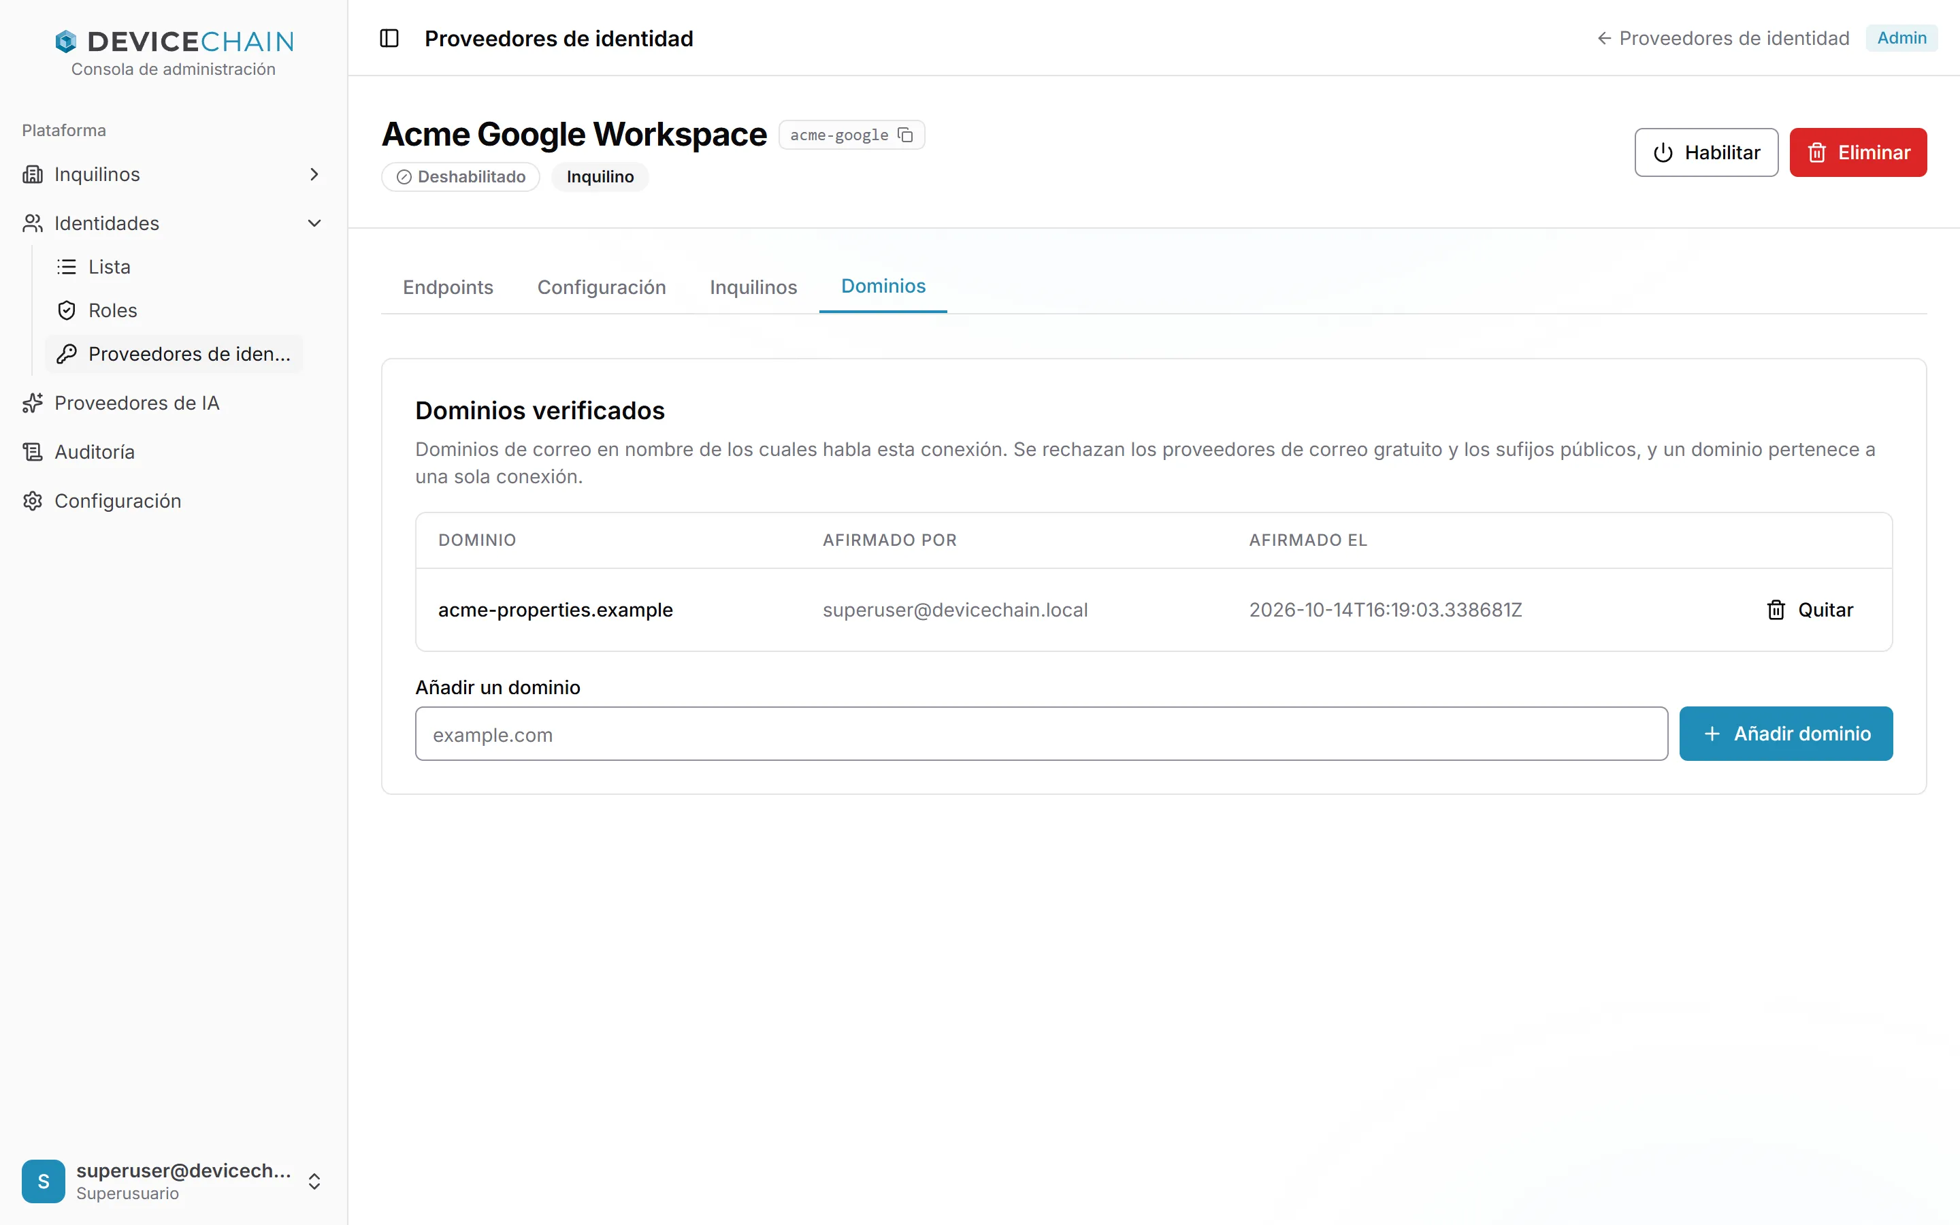Open Proveedores de IA
This screenshot has width=1960, height=1225.
[137, 403]
